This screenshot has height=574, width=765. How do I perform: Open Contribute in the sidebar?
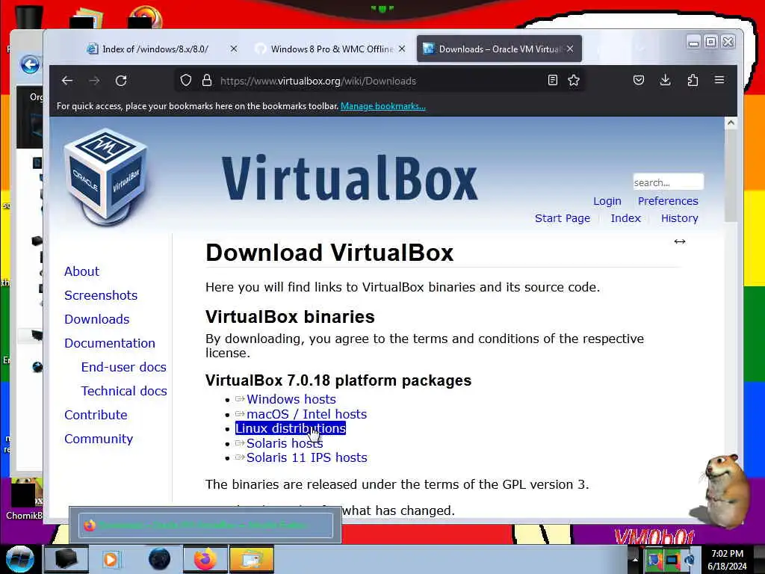point(96,415)
